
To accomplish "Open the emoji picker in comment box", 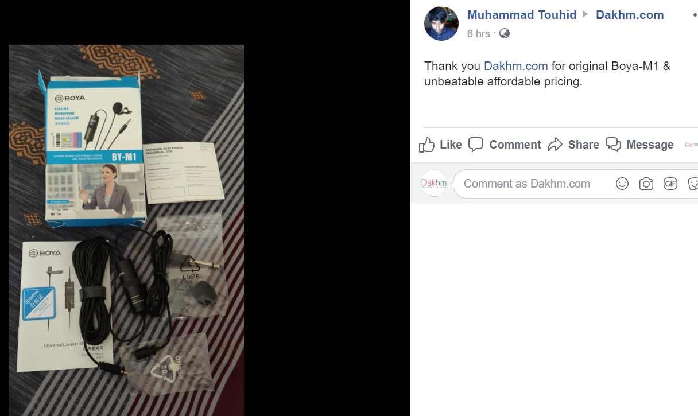I will [622, 184].
